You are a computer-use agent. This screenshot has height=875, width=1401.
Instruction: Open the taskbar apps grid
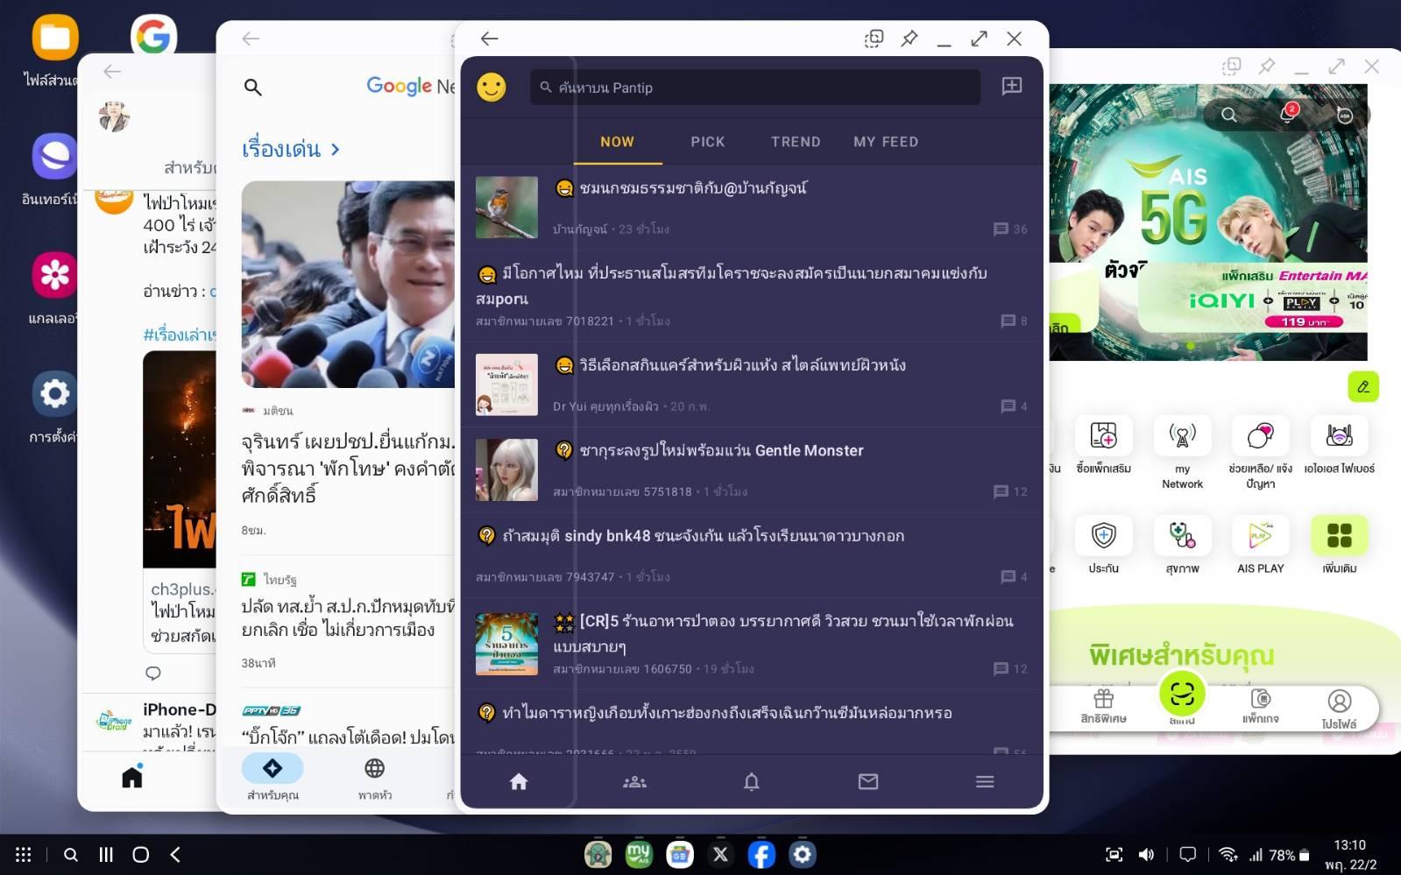24,854
